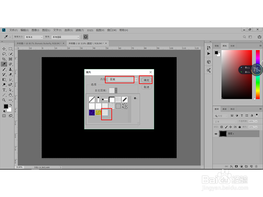Select the Smudge tool

(11, 79)
